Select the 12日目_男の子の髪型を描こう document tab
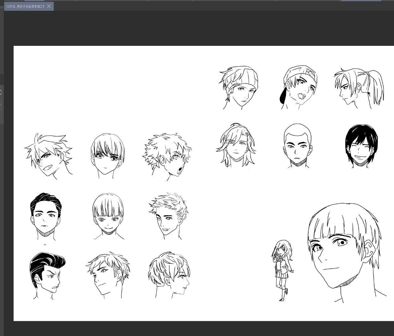The width and height of the screenshot is (394, 336). click(25, 6)
